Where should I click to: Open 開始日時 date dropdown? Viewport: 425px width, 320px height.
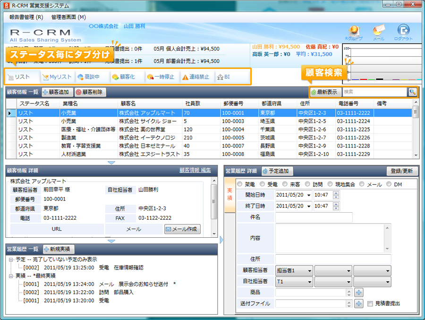pos(309,195)
